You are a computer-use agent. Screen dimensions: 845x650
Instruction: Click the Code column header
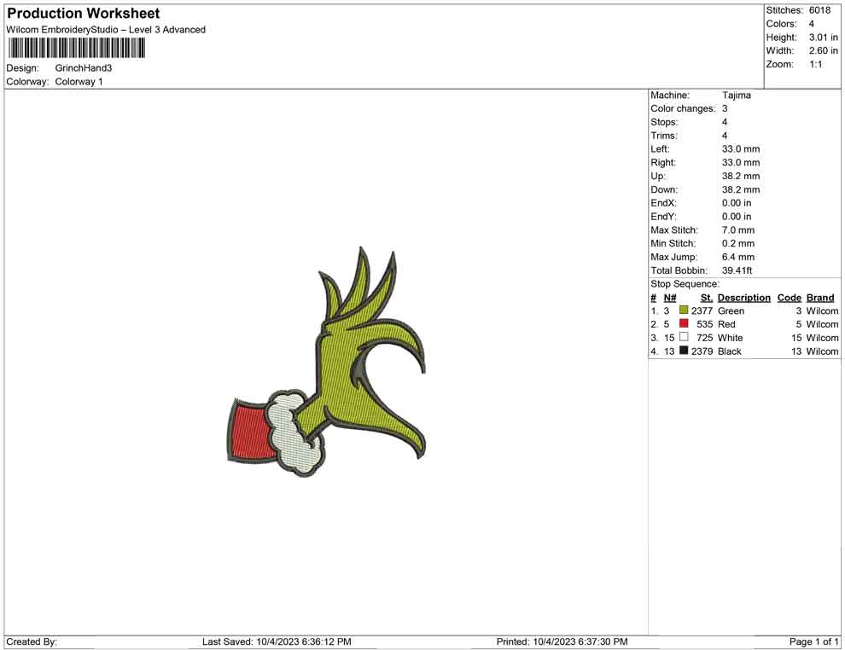790,298
